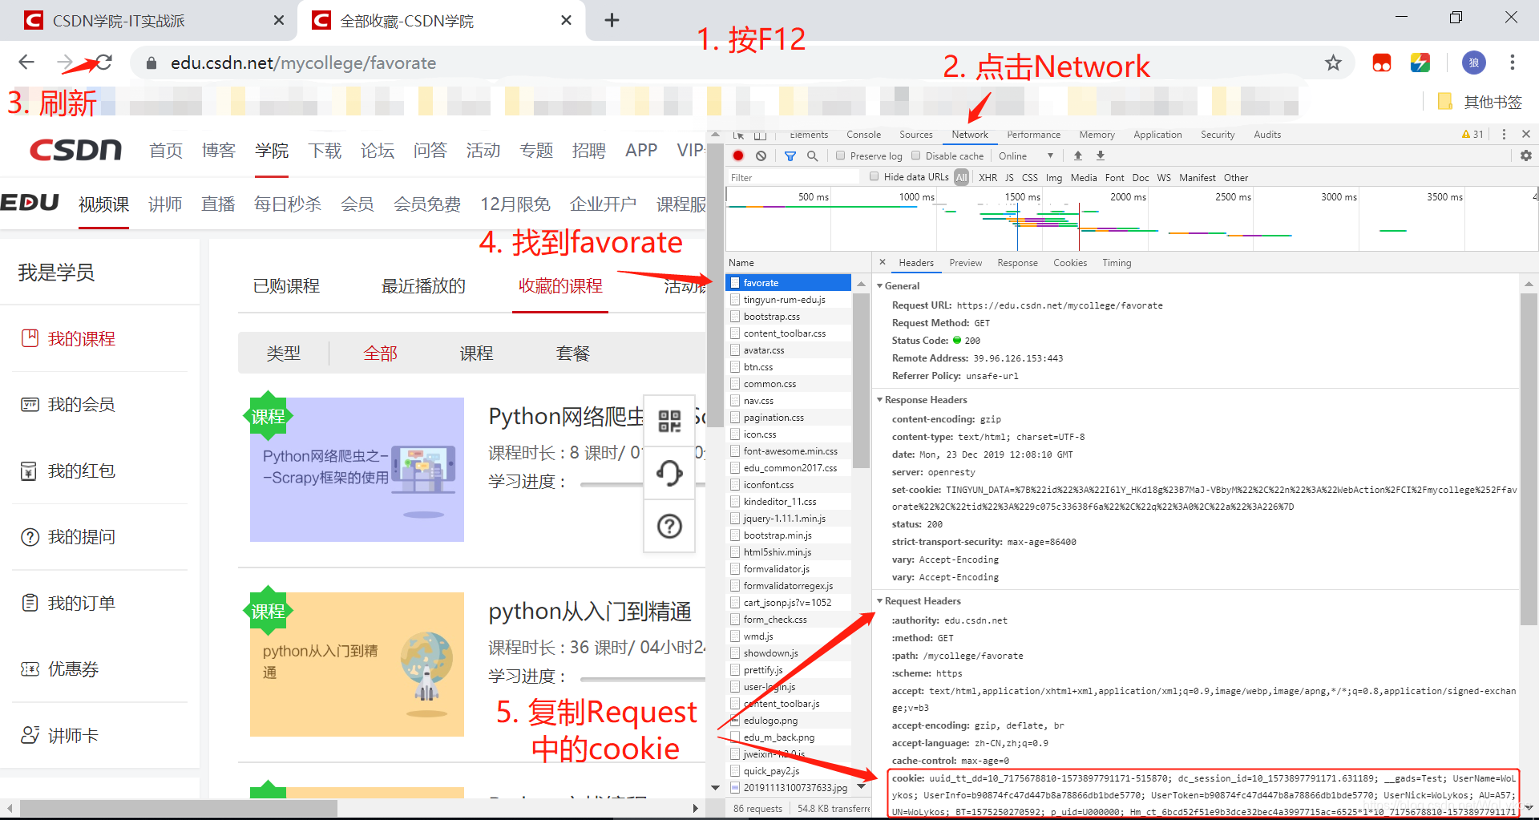Click the customer service headset icon
1539x820 pixels.
click(669, 473)
